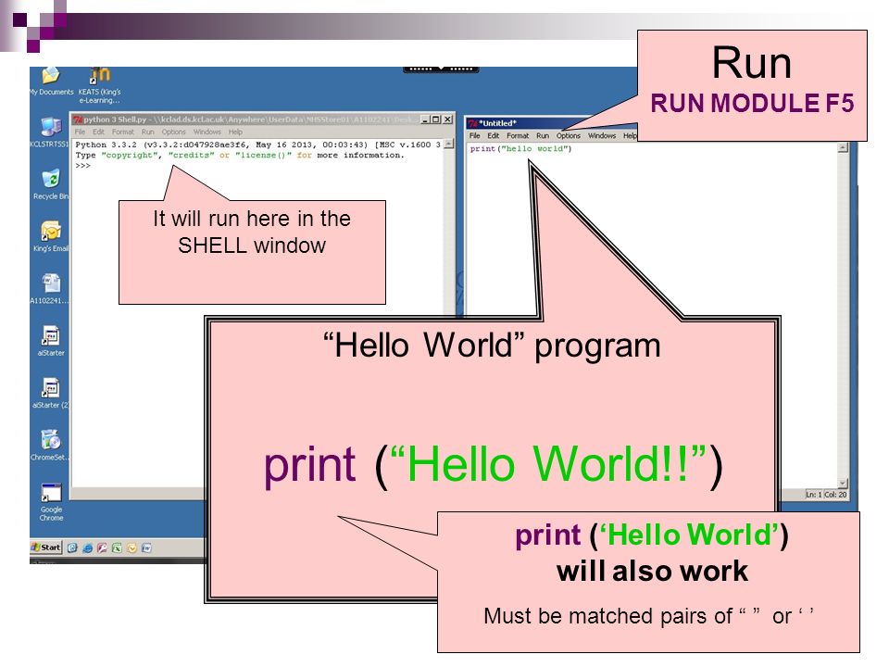This screenshot has width=889, height=667.
Task: Close the Python Shell window
Action: point(447,120)
